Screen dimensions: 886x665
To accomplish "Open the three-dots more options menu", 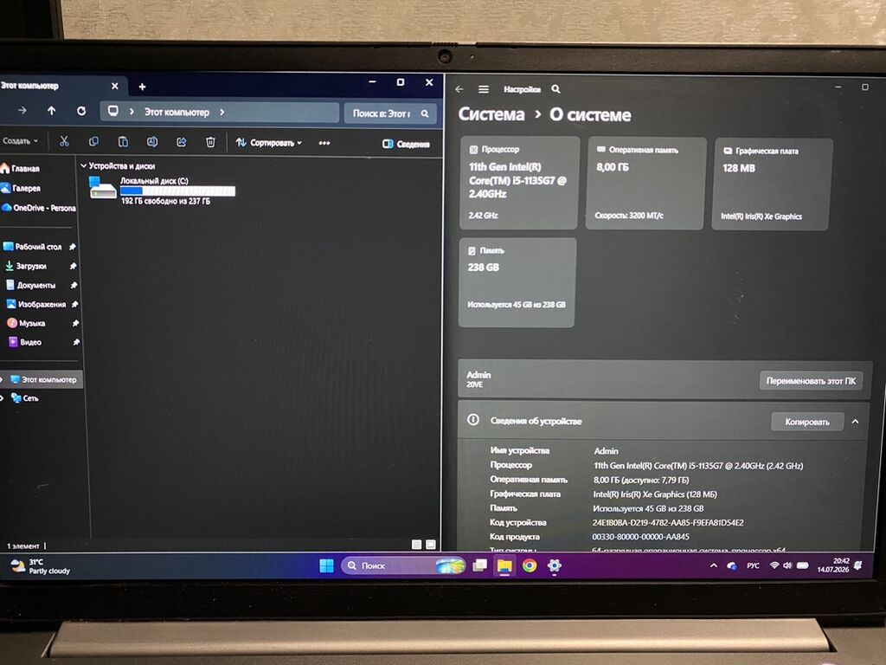I will [324, 143].
